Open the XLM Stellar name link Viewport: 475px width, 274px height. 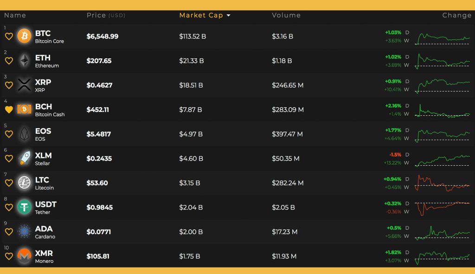[43, 158]
